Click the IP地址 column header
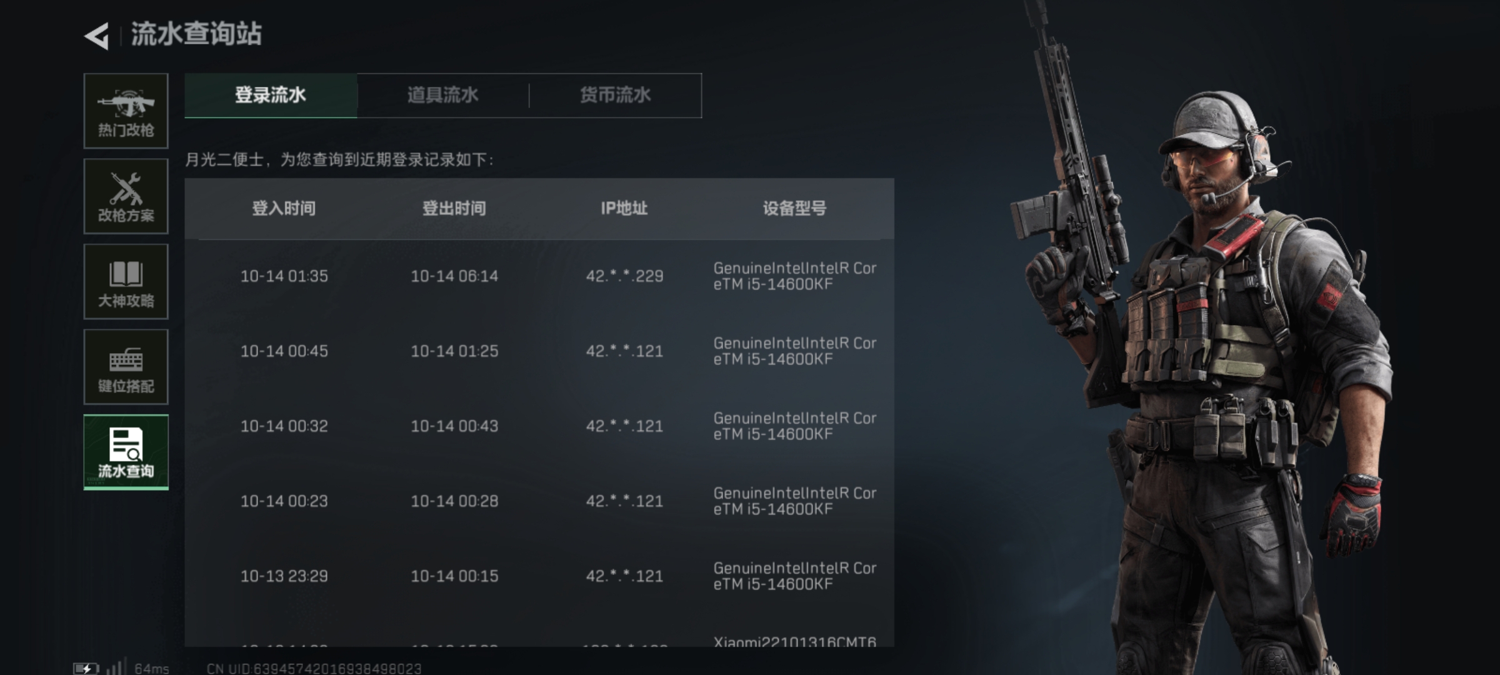Viewport: 1500px width, 675px height. pyautogui.click(x=624, y=208)
